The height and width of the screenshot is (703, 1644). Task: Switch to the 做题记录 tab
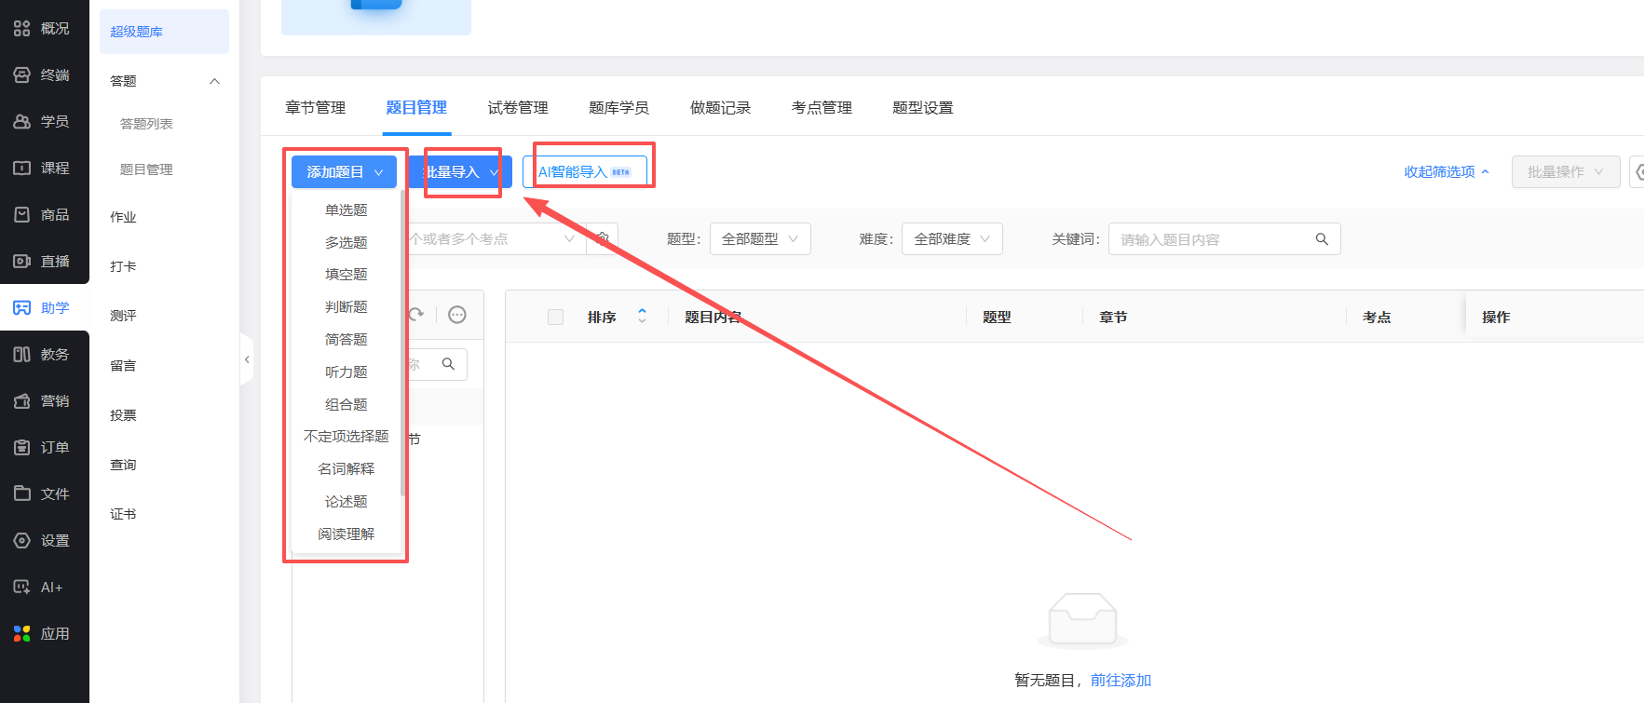(x=720, y=108)
